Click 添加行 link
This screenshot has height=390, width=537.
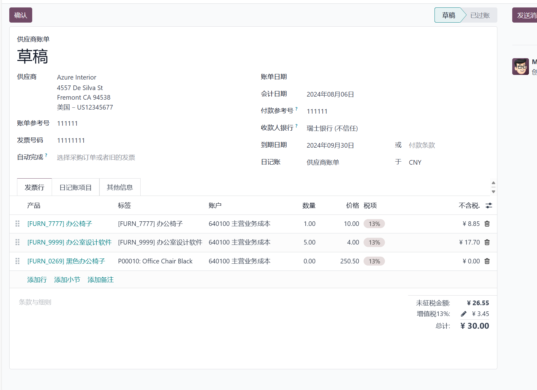point(37,280)
